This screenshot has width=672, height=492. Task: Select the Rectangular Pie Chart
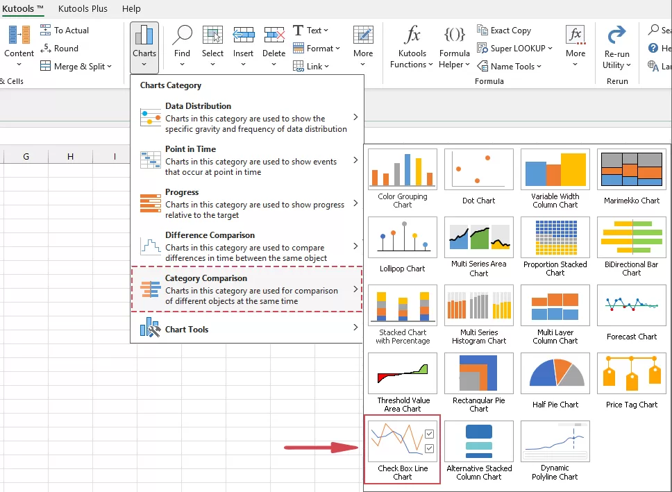(x=479, y=383)
